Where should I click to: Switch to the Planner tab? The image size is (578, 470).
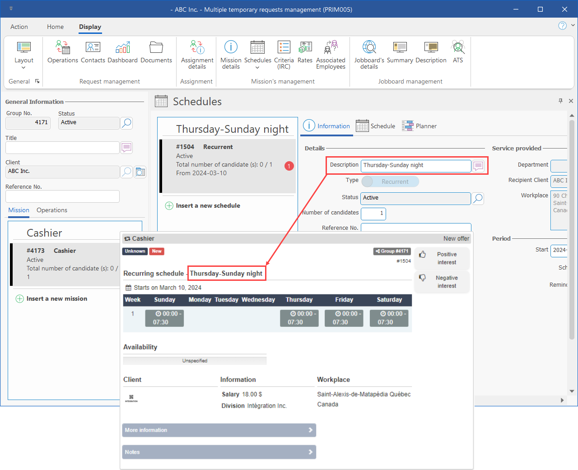pyautogui.click(x=420, y=126)
